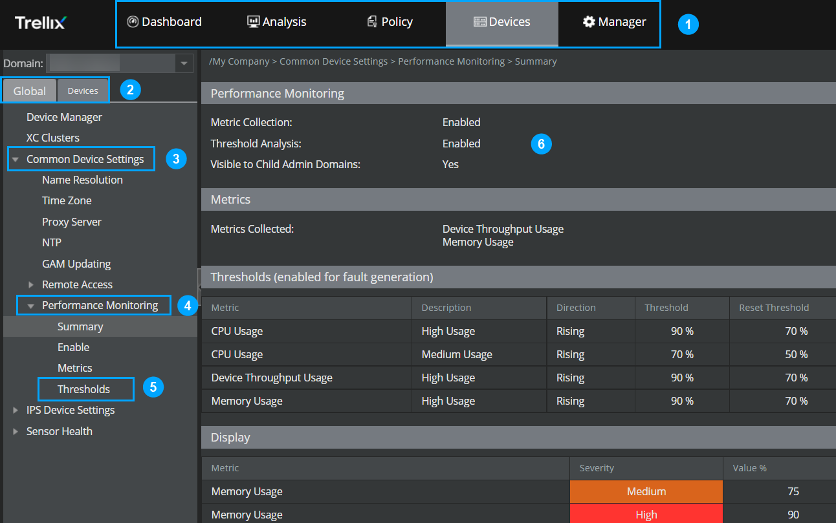Open the Analysis menu label
The height and width of the screenshot is (523, 836).
[x=284, y=22]
